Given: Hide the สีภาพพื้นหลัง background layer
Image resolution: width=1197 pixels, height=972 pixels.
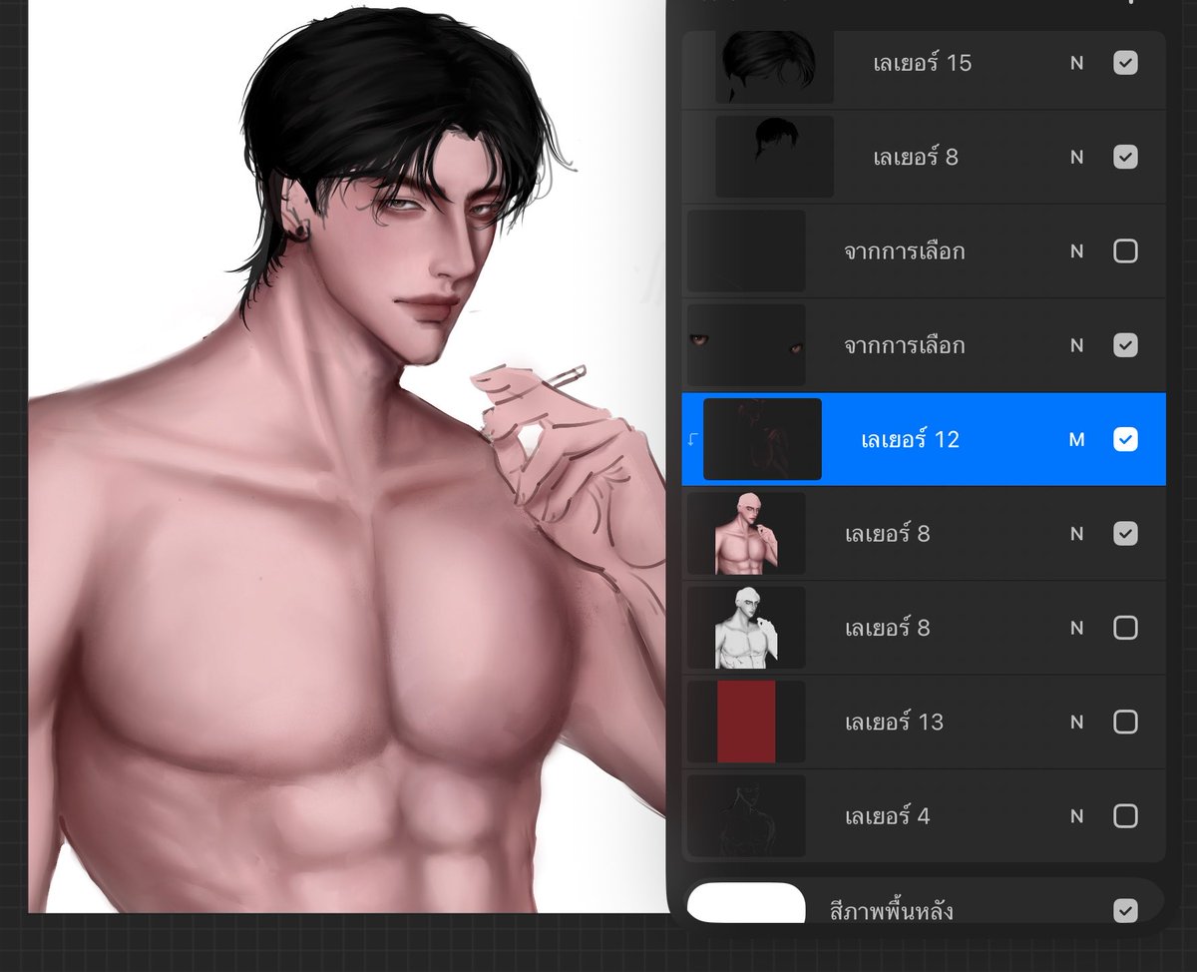Looking at the screenshot, I should point(1126,909).
